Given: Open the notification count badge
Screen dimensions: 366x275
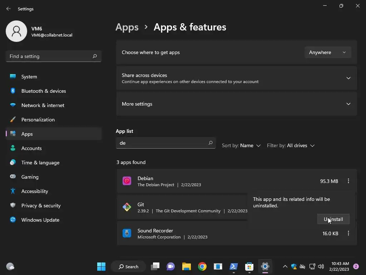Looking at the screenshot, I should 356,266.
